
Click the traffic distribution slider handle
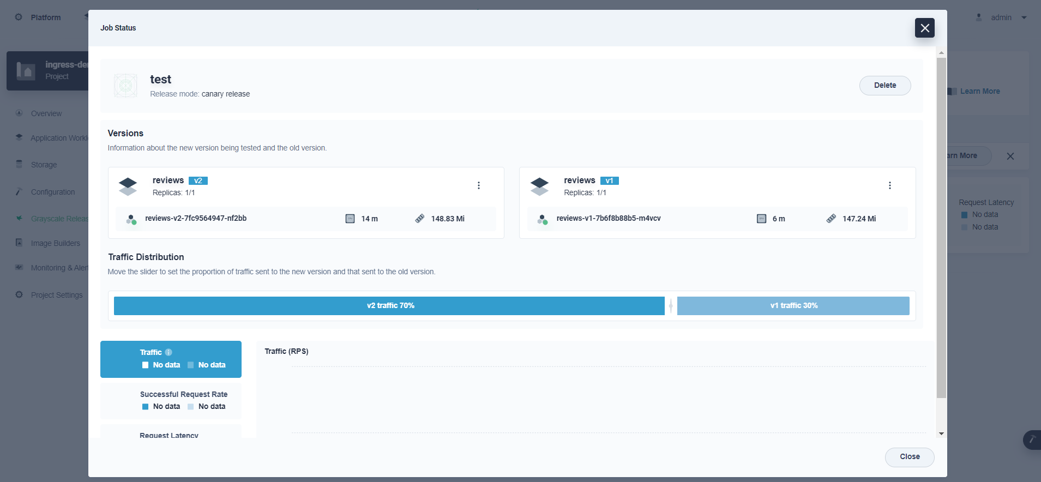[x=671, y=306]
